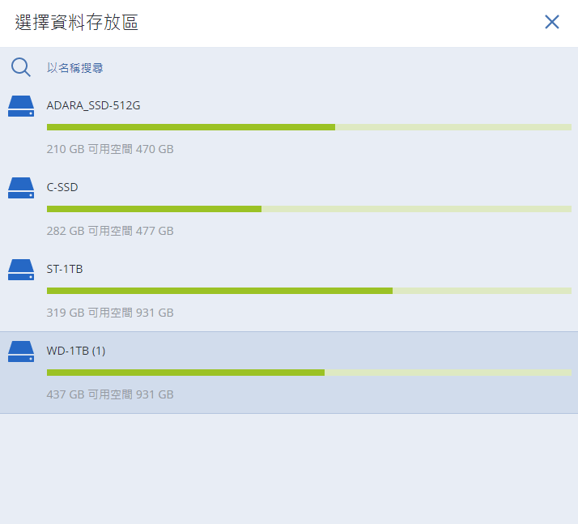This screenshot has height=524, width=578.
Task: Click the magnifying glass search icon
Action: [x=20, y=67]
